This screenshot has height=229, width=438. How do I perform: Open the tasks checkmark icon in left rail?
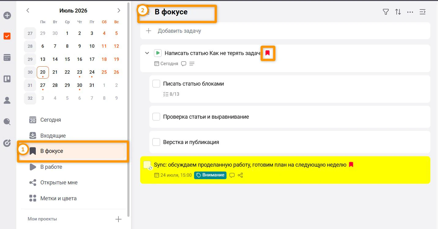pyautogui.click(x=7, y=36)
